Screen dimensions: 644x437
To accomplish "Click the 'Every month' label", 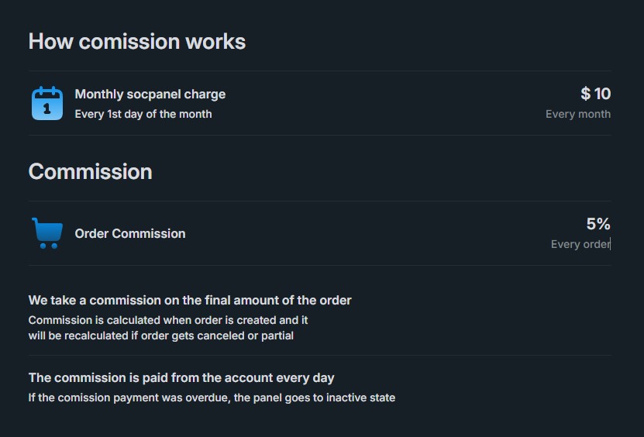I will tap(578, 114).
